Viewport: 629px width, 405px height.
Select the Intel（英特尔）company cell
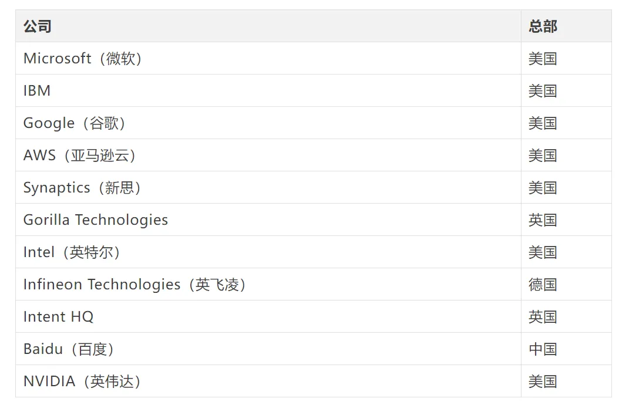tap(268, 252)
